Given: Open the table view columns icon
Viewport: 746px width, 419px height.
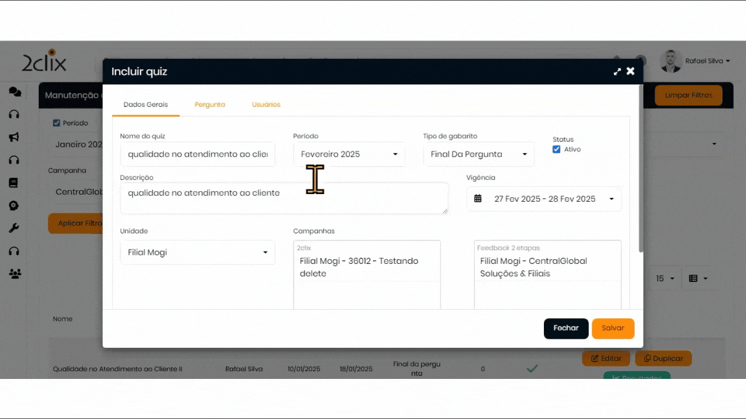Looking at the screenshot, I should tap(694, 279).
